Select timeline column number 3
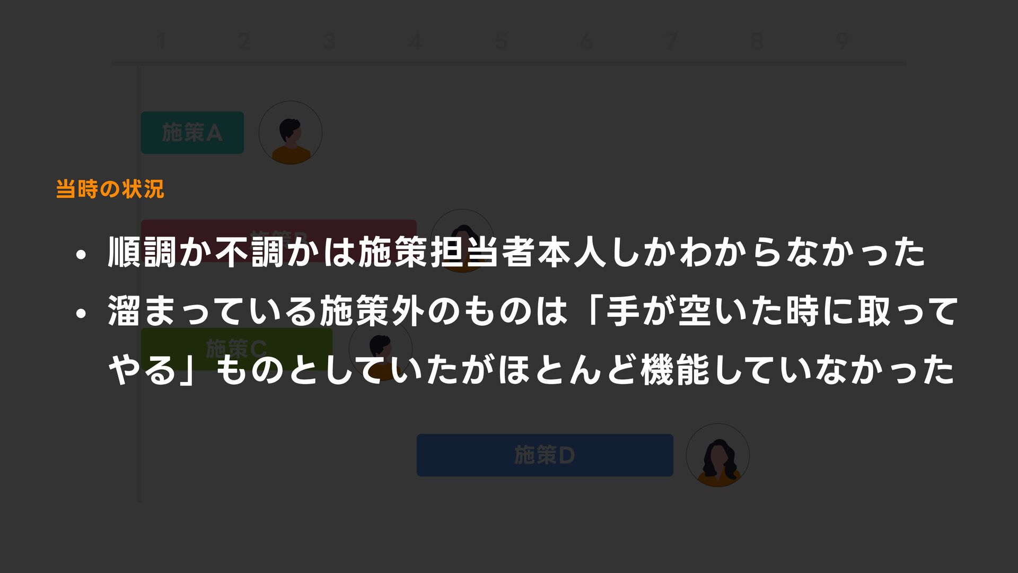Viewport: 1018px width, 573px height. (329, 41)
